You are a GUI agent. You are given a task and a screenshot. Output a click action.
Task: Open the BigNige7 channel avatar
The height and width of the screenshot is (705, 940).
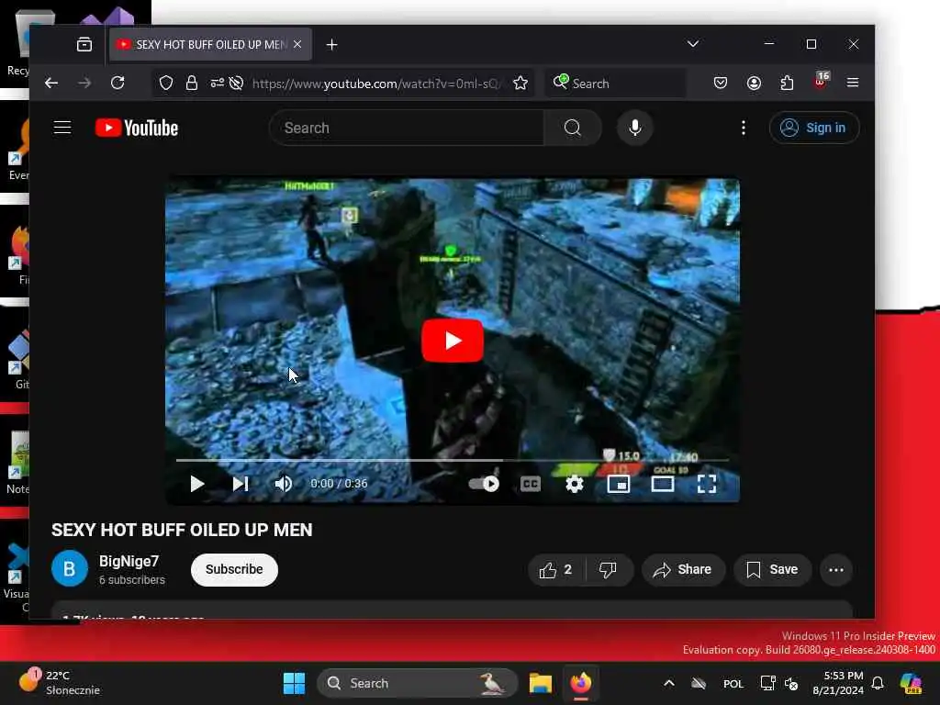point(70,568)
